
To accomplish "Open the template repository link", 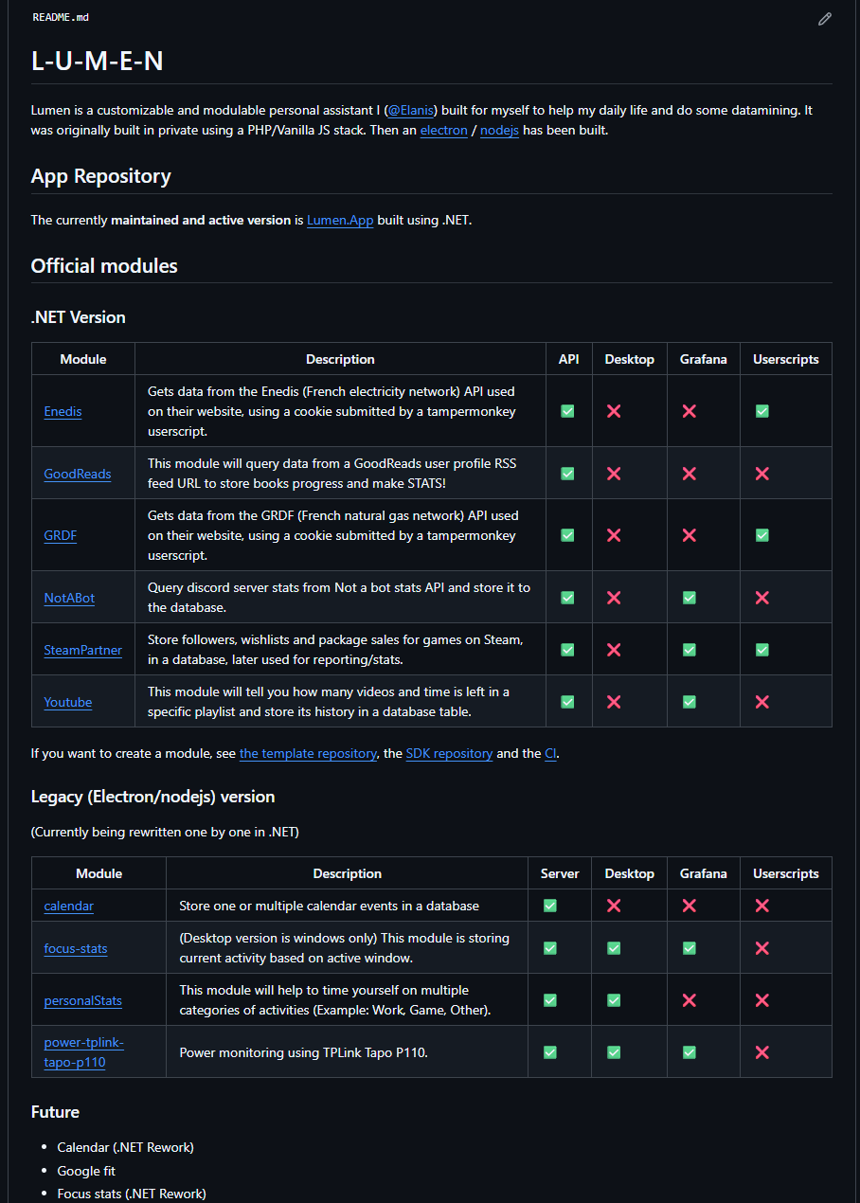I will [x=308, y=754].
